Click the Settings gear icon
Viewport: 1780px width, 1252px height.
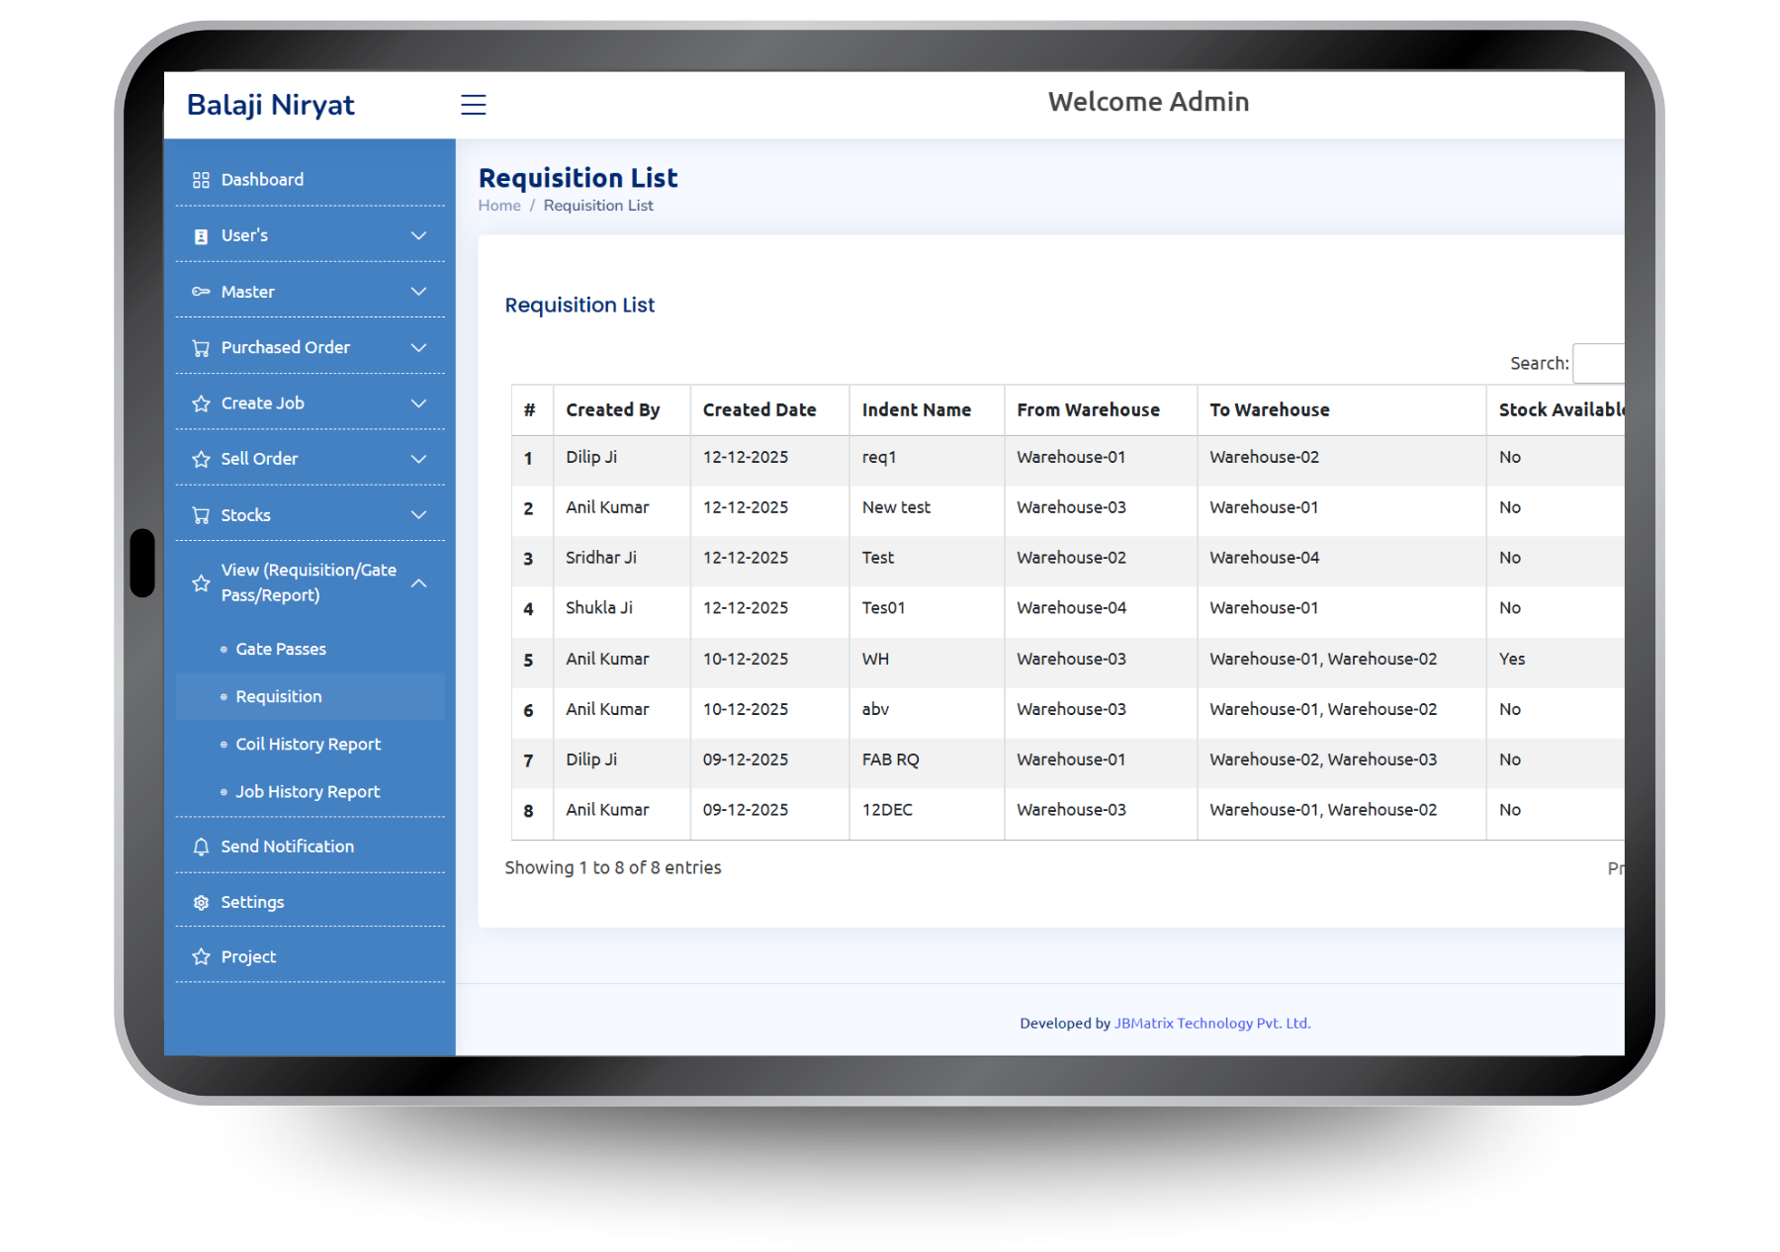[x=201, y=903]
